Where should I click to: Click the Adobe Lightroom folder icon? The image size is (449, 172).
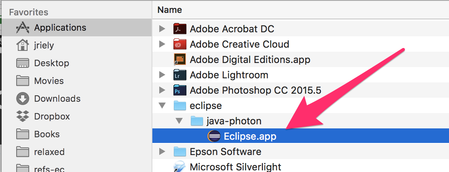tap(180, 75)
